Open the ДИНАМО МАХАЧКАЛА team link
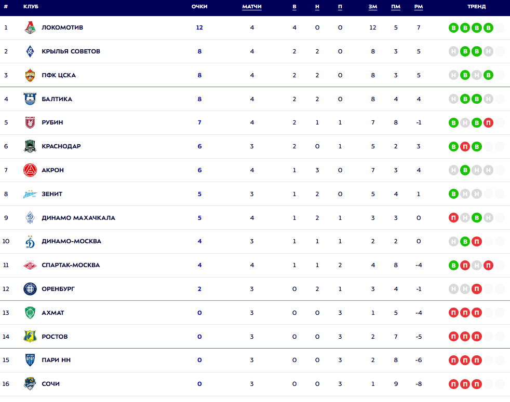 pos(78,218)
